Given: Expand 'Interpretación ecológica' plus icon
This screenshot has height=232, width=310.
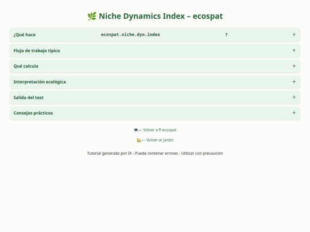Looking at the screenshot, I should [x=294, y=82].
